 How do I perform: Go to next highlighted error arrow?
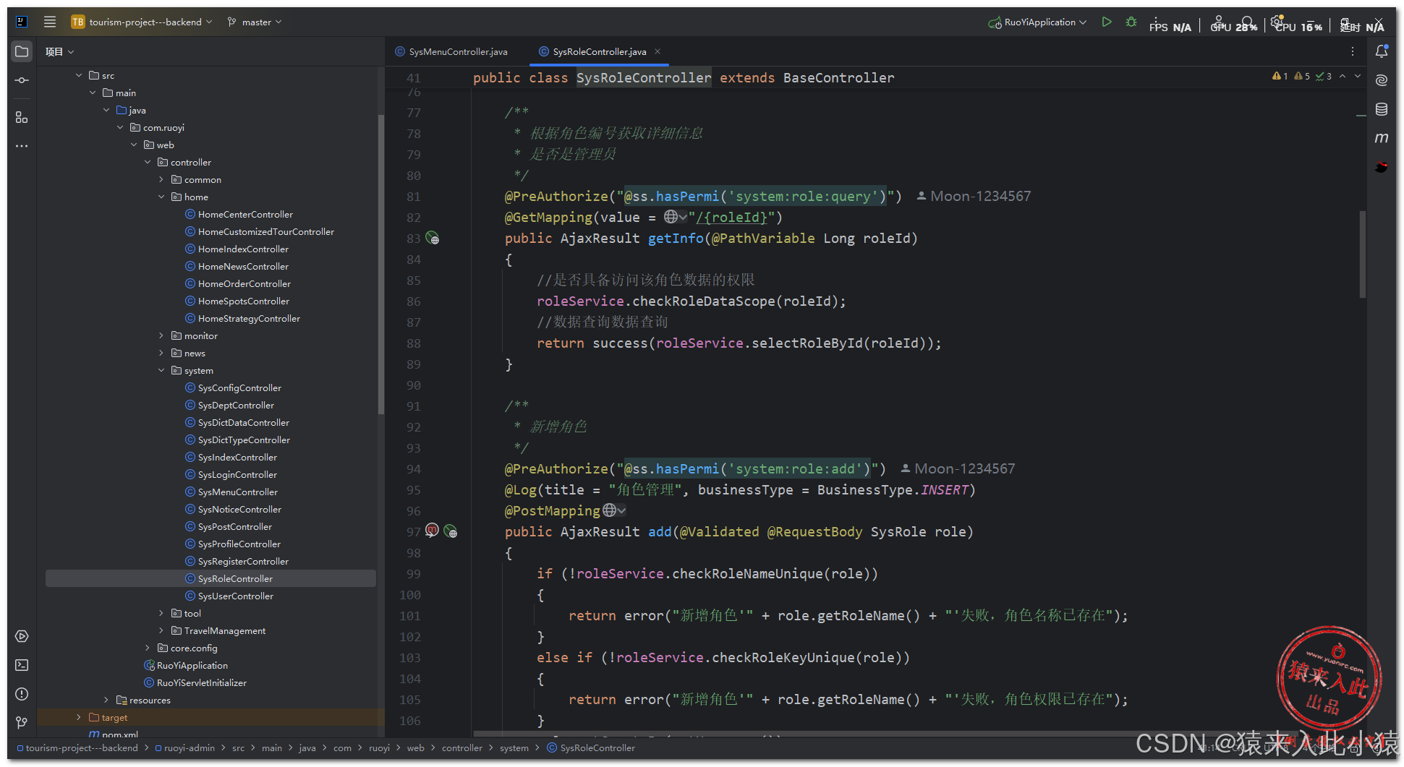(1358, 76)
